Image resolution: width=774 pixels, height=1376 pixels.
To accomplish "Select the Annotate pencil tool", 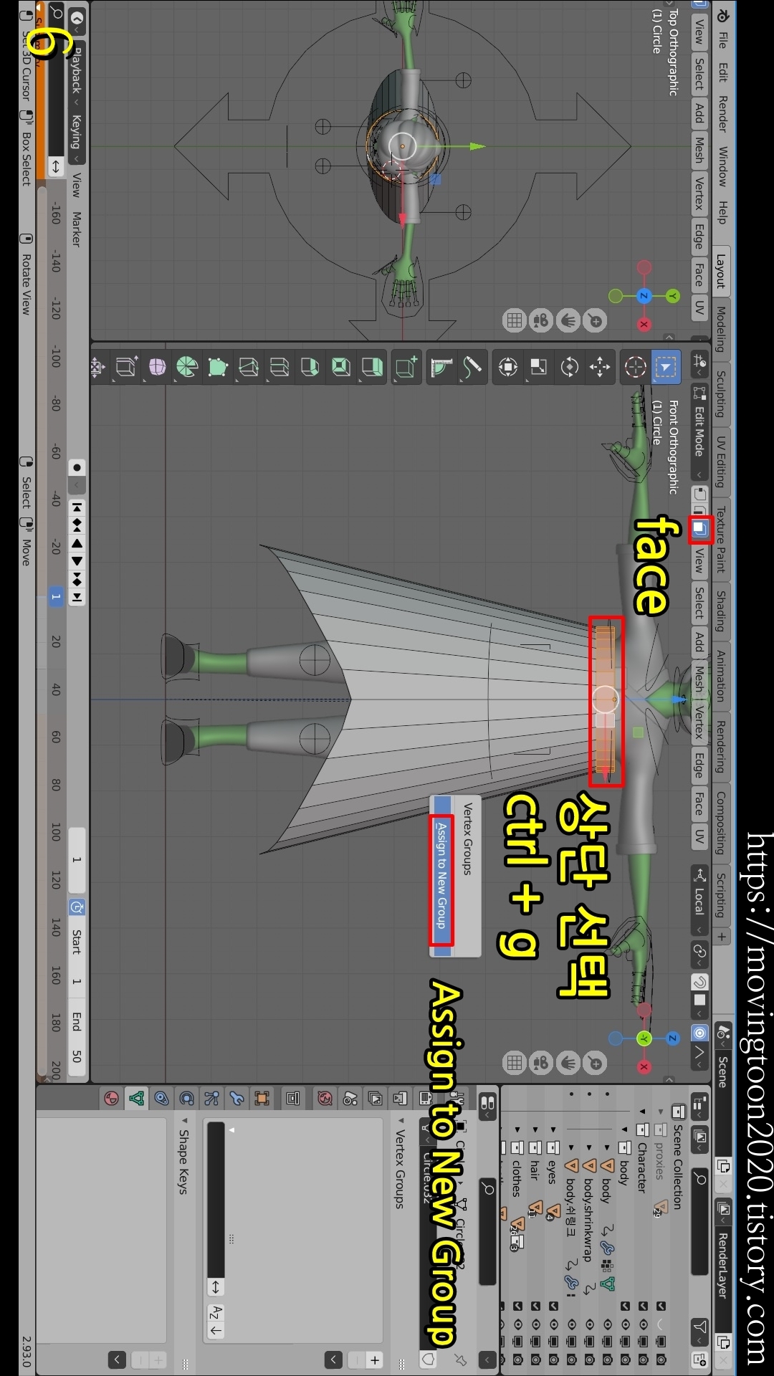I will [x=472, y=368].
